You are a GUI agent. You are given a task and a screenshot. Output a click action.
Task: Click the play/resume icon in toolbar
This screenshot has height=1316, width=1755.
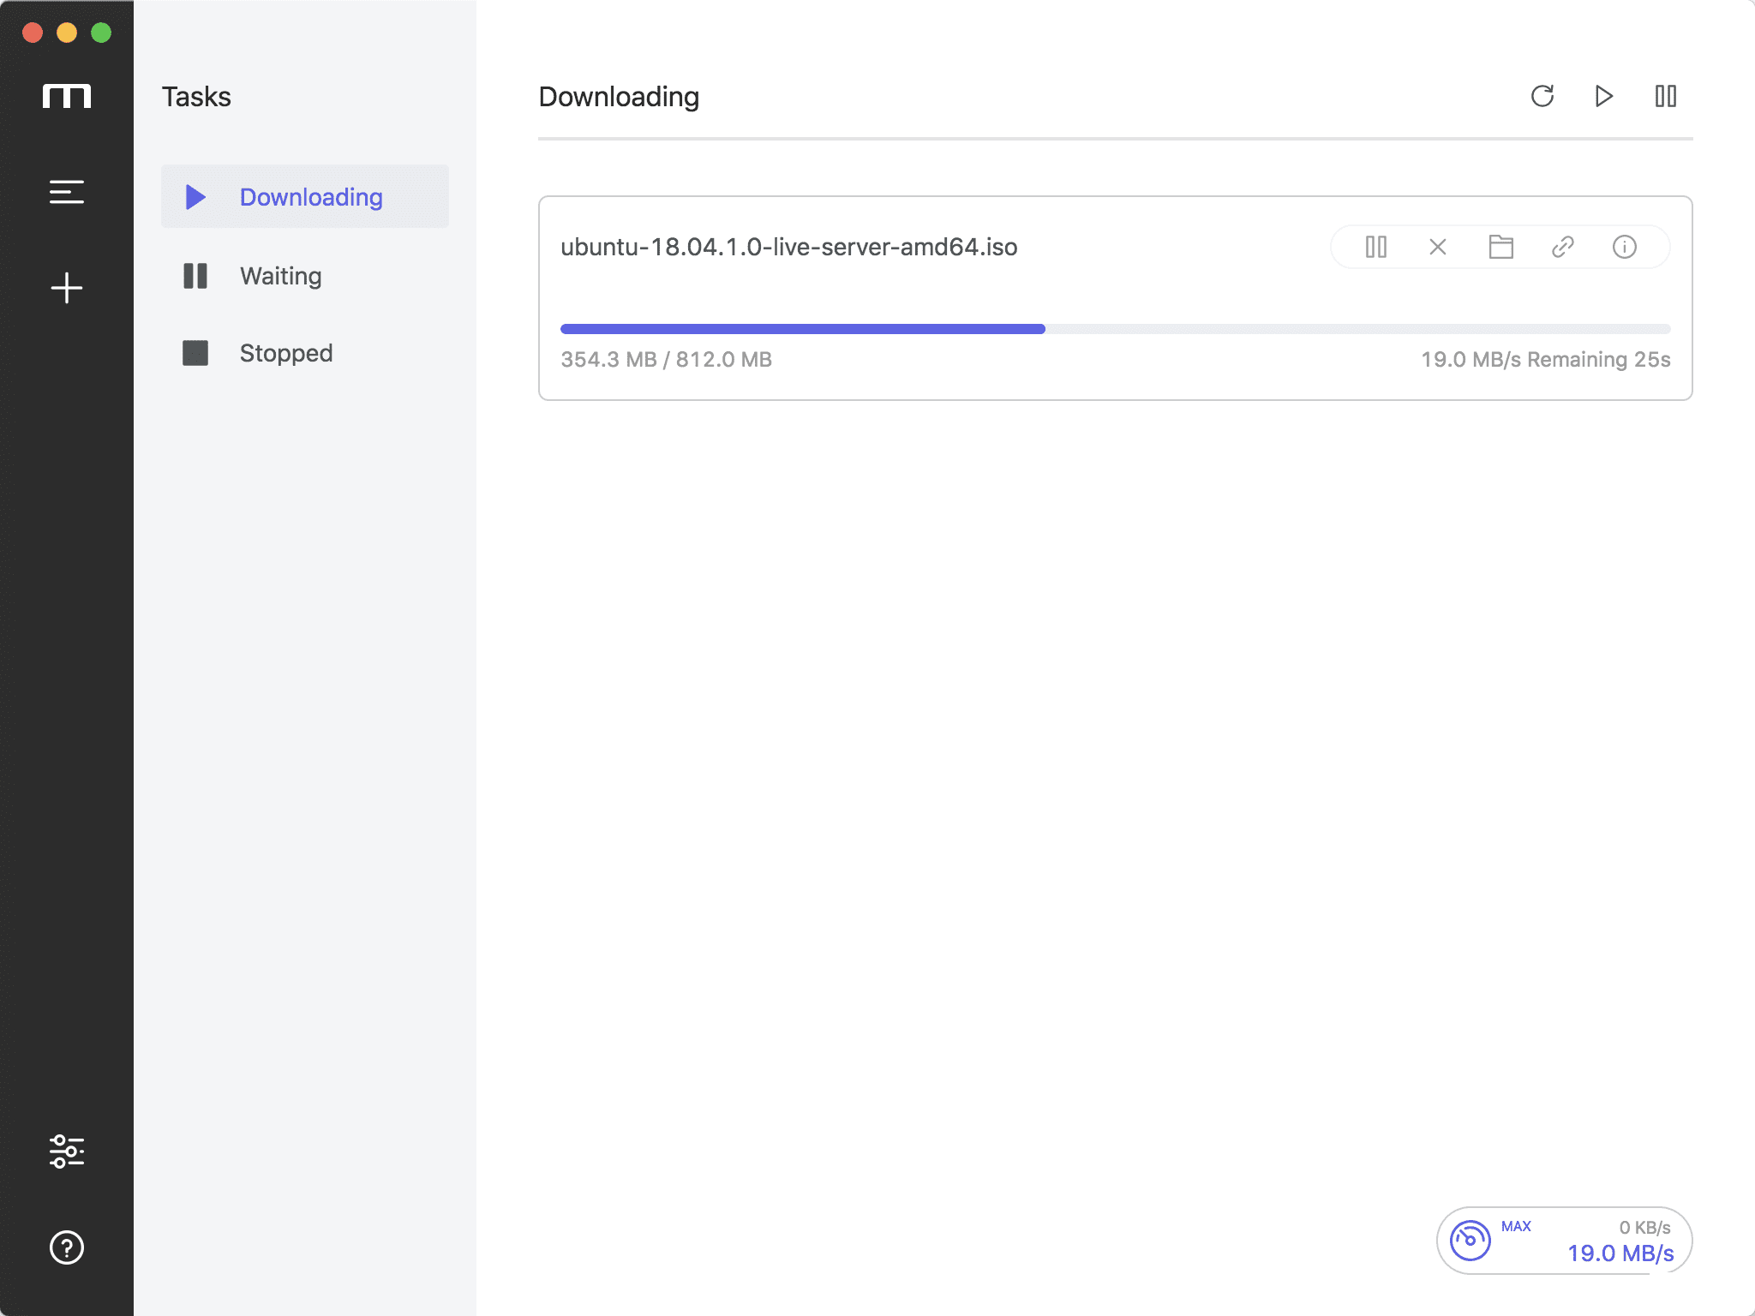(1603, 97)
